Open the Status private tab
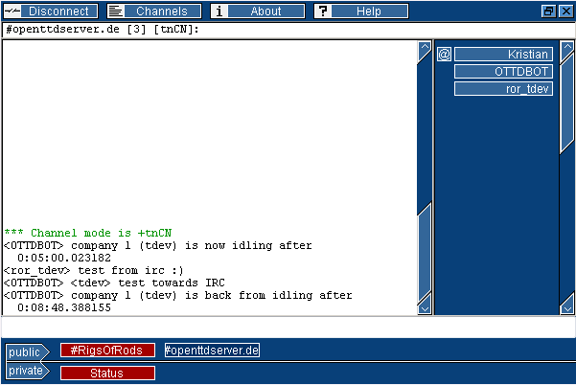 [x=107, y=373]
